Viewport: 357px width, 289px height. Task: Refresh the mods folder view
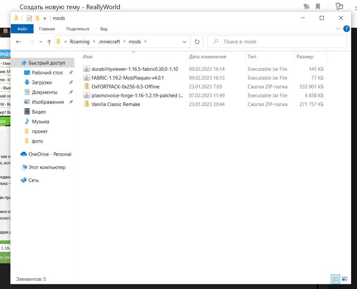tap(197, 42)
